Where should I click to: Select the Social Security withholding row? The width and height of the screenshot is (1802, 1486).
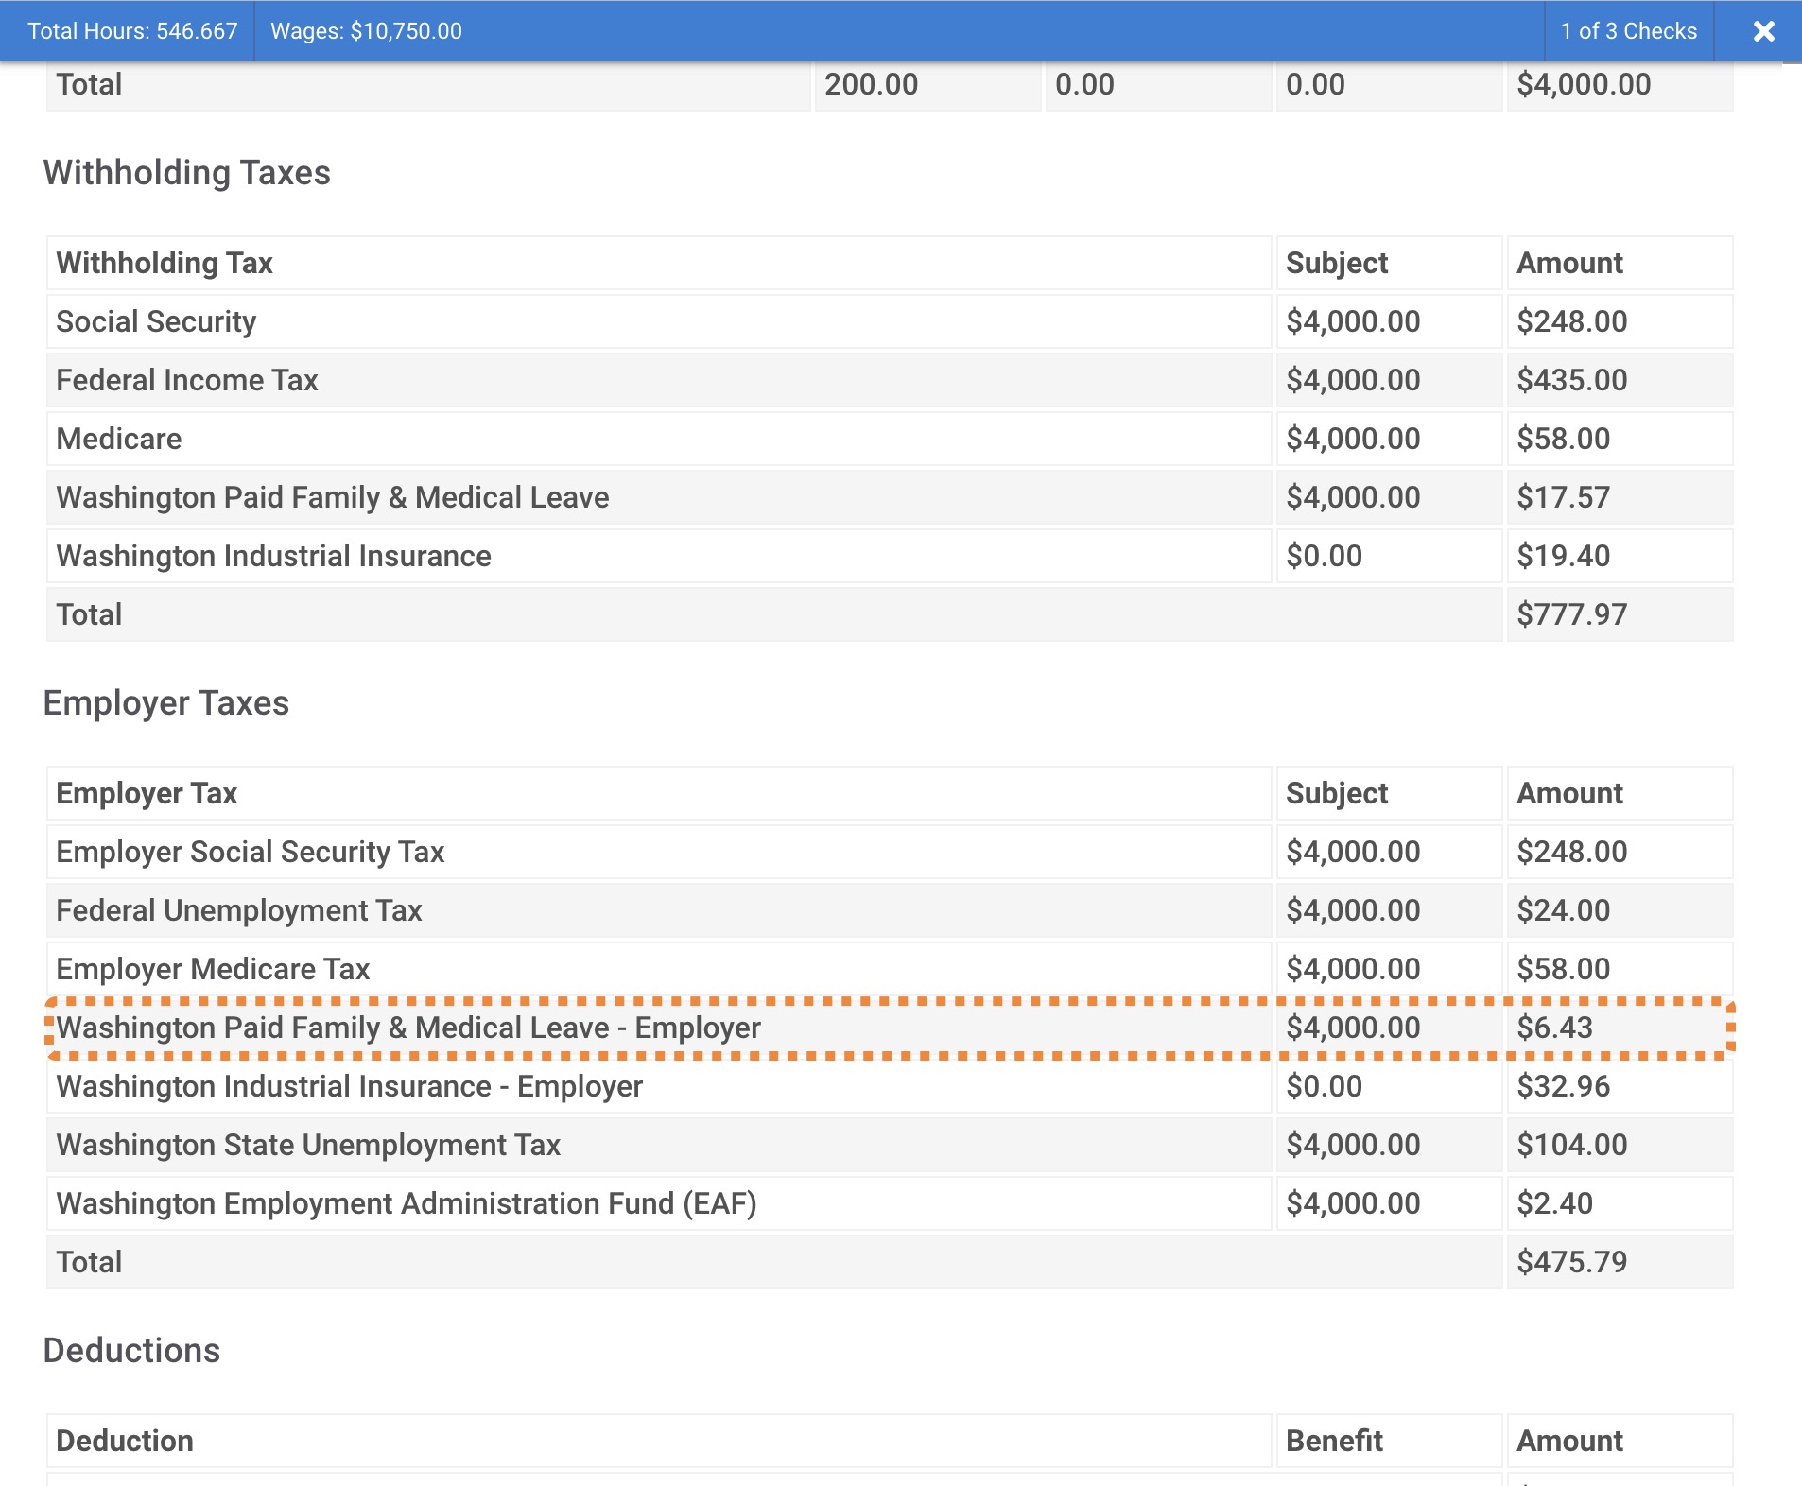[x=156, y=321]
